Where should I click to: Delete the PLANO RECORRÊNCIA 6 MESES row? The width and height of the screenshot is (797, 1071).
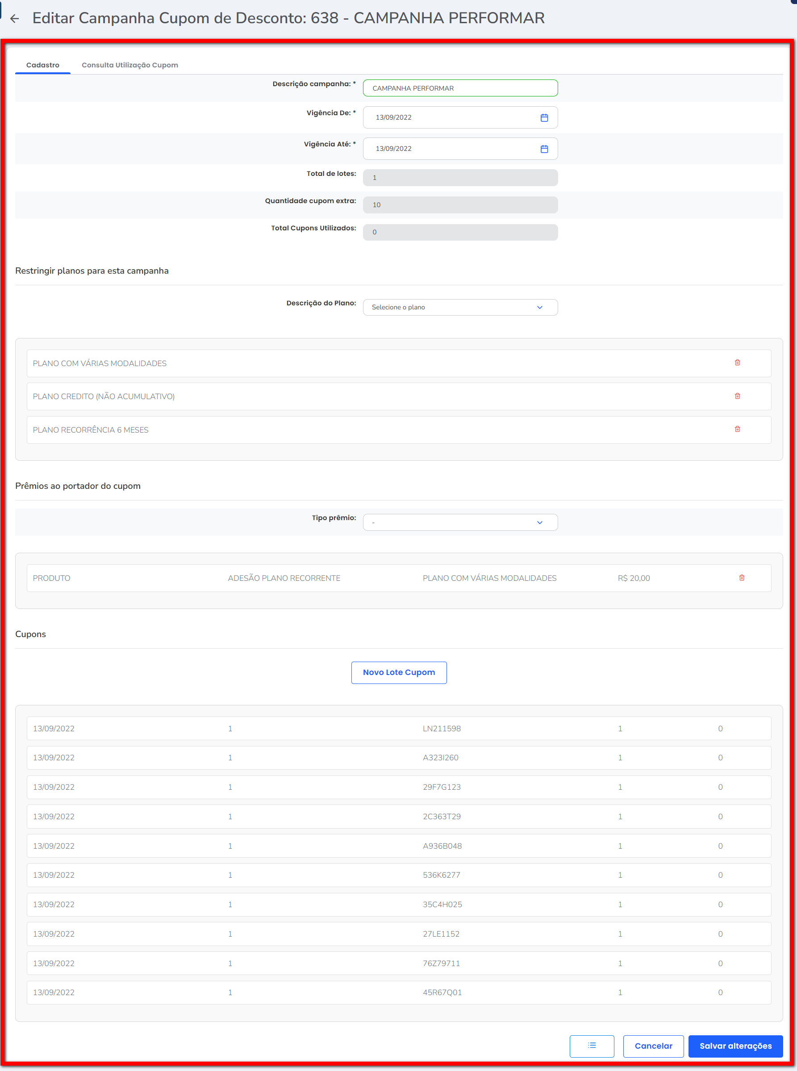tap(737, 429)
